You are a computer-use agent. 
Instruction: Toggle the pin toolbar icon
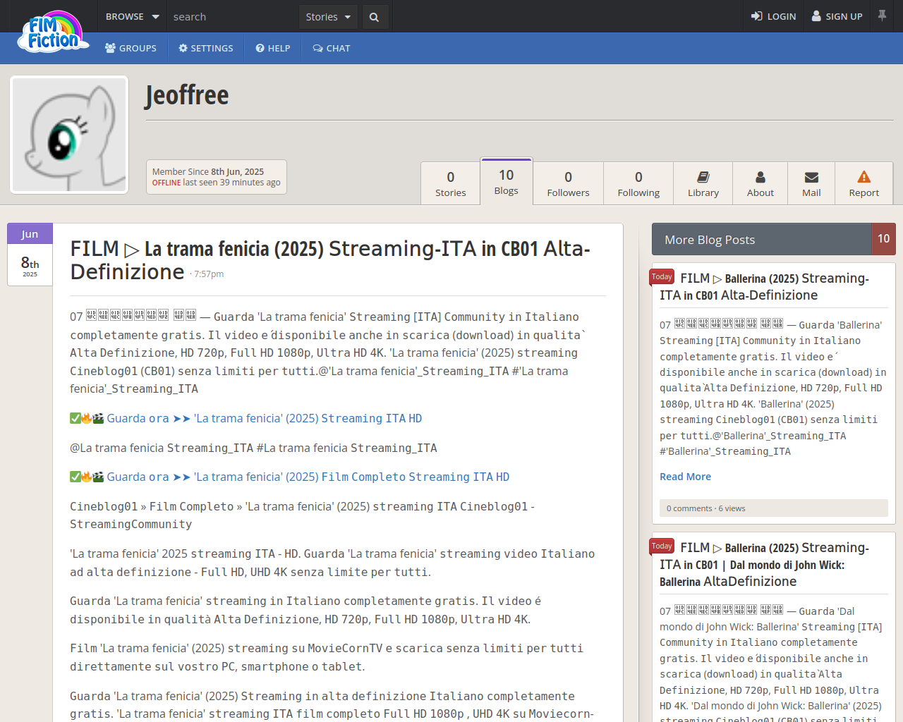pos(882,16)
